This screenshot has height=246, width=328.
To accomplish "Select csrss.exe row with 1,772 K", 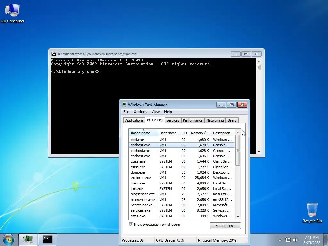I will pos(182,167).
